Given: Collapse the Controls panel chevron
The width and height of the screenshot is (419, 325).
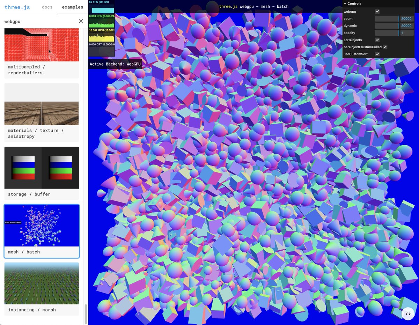Looking at the screenshot, I should (345, 3).
